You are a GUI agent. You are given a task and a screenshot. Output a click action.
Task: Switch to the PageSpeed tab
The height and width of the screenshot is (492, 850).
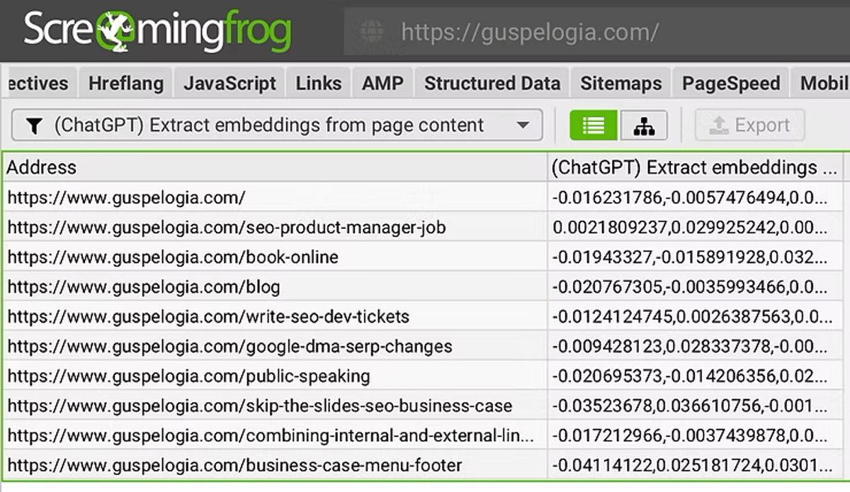point(730,84)
